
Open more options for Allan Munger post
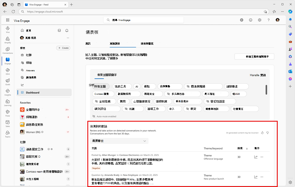262,157
